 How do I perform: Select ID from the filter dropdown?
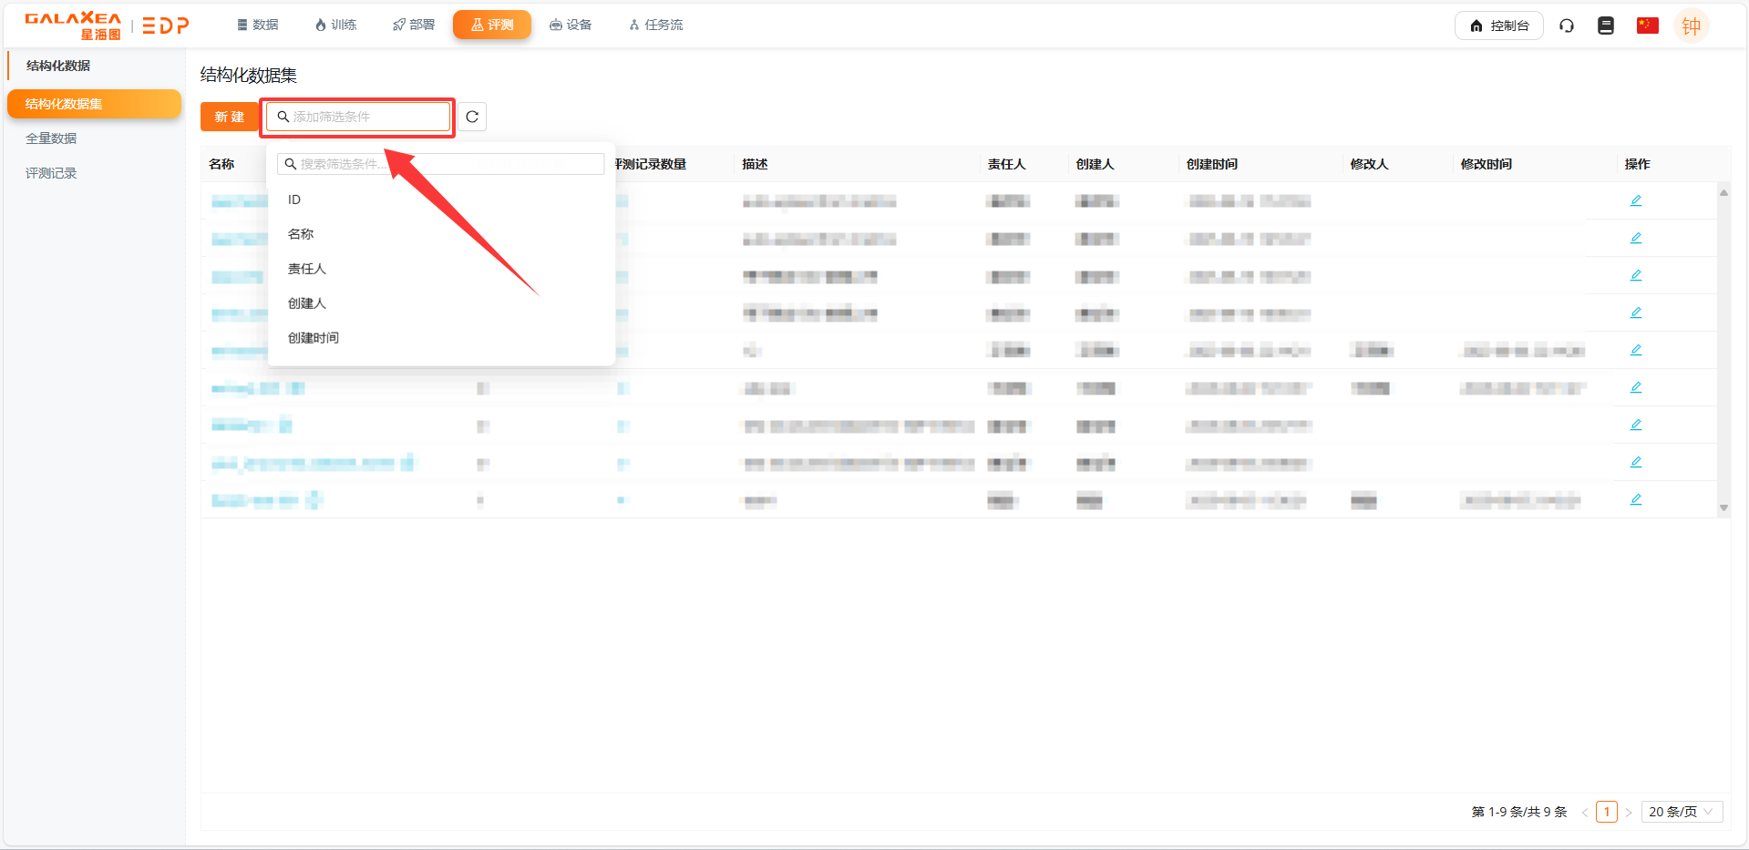tap(294, 200)
